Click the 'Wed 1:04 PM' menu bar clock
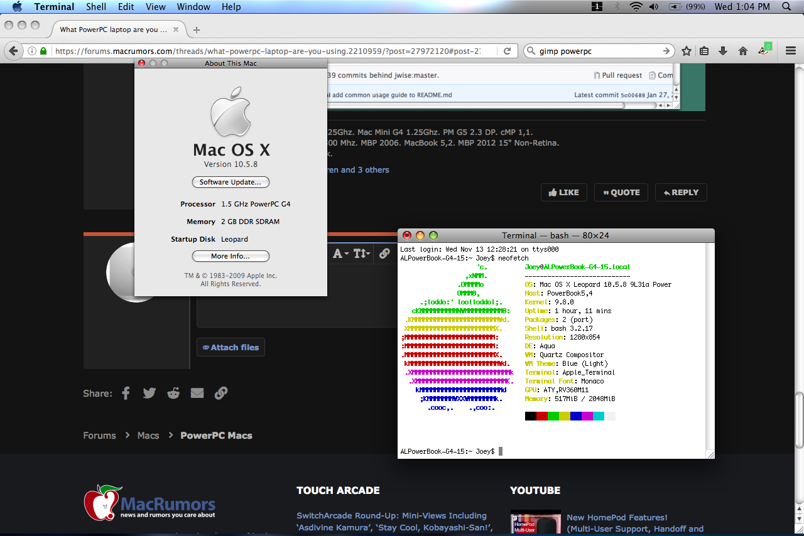The height and width of the screenshot is (536, 804). point(742,7)
